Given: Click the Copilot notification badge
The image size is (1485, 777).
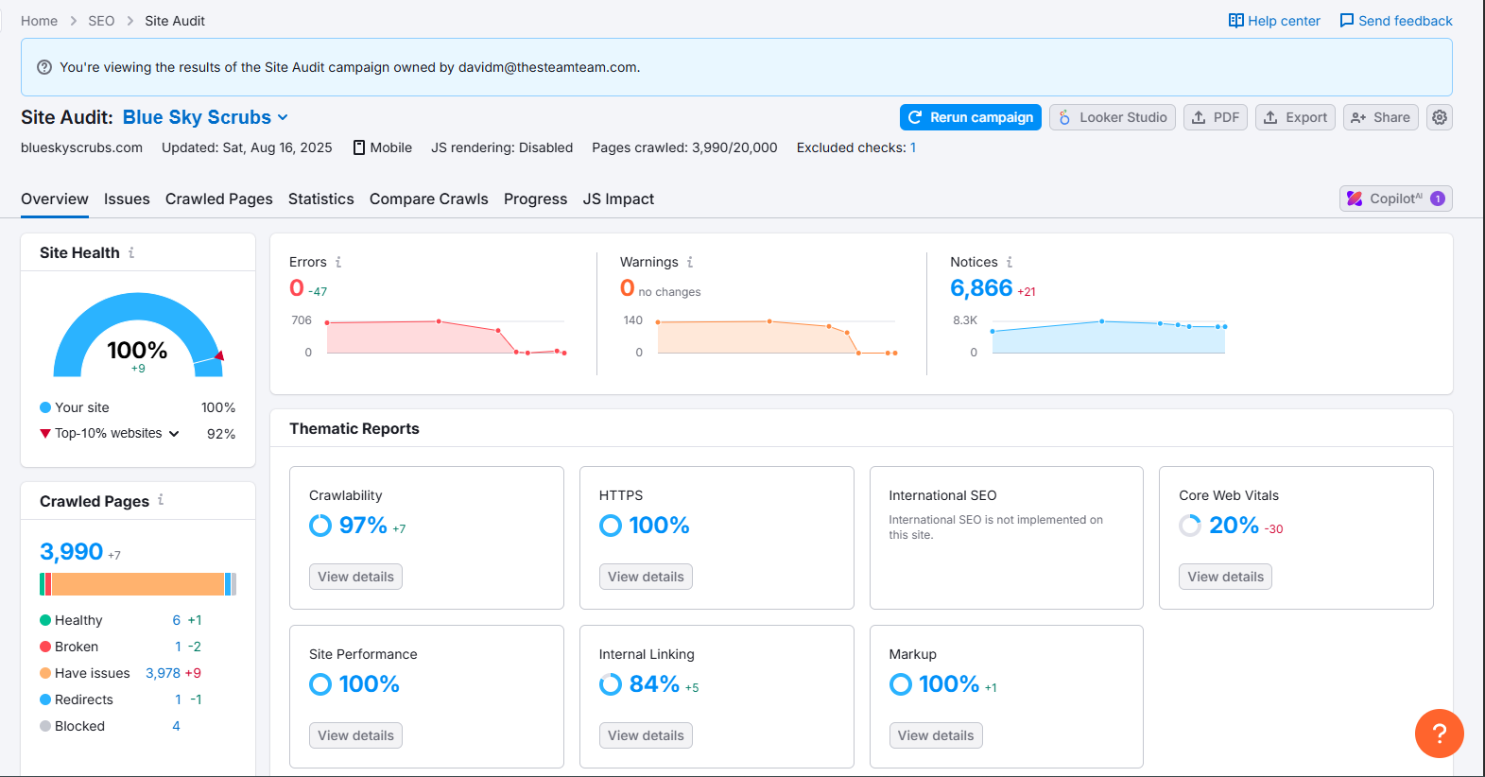Looking at the screenshot, I should [1438, 199].
